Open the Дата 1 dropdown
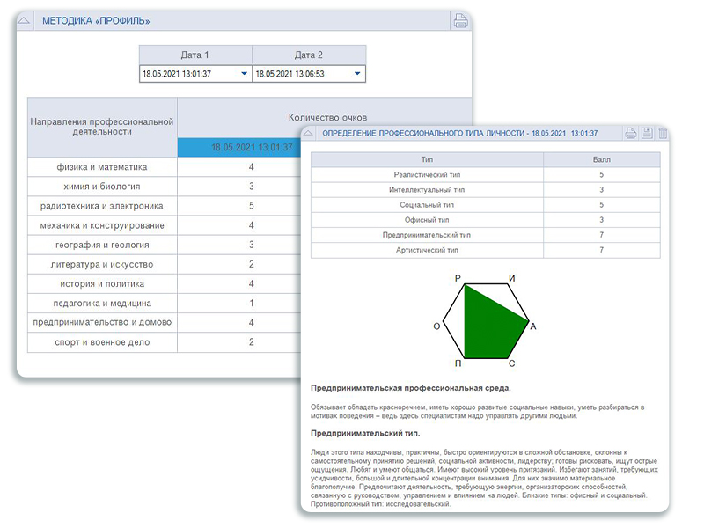 coord(244,74)
